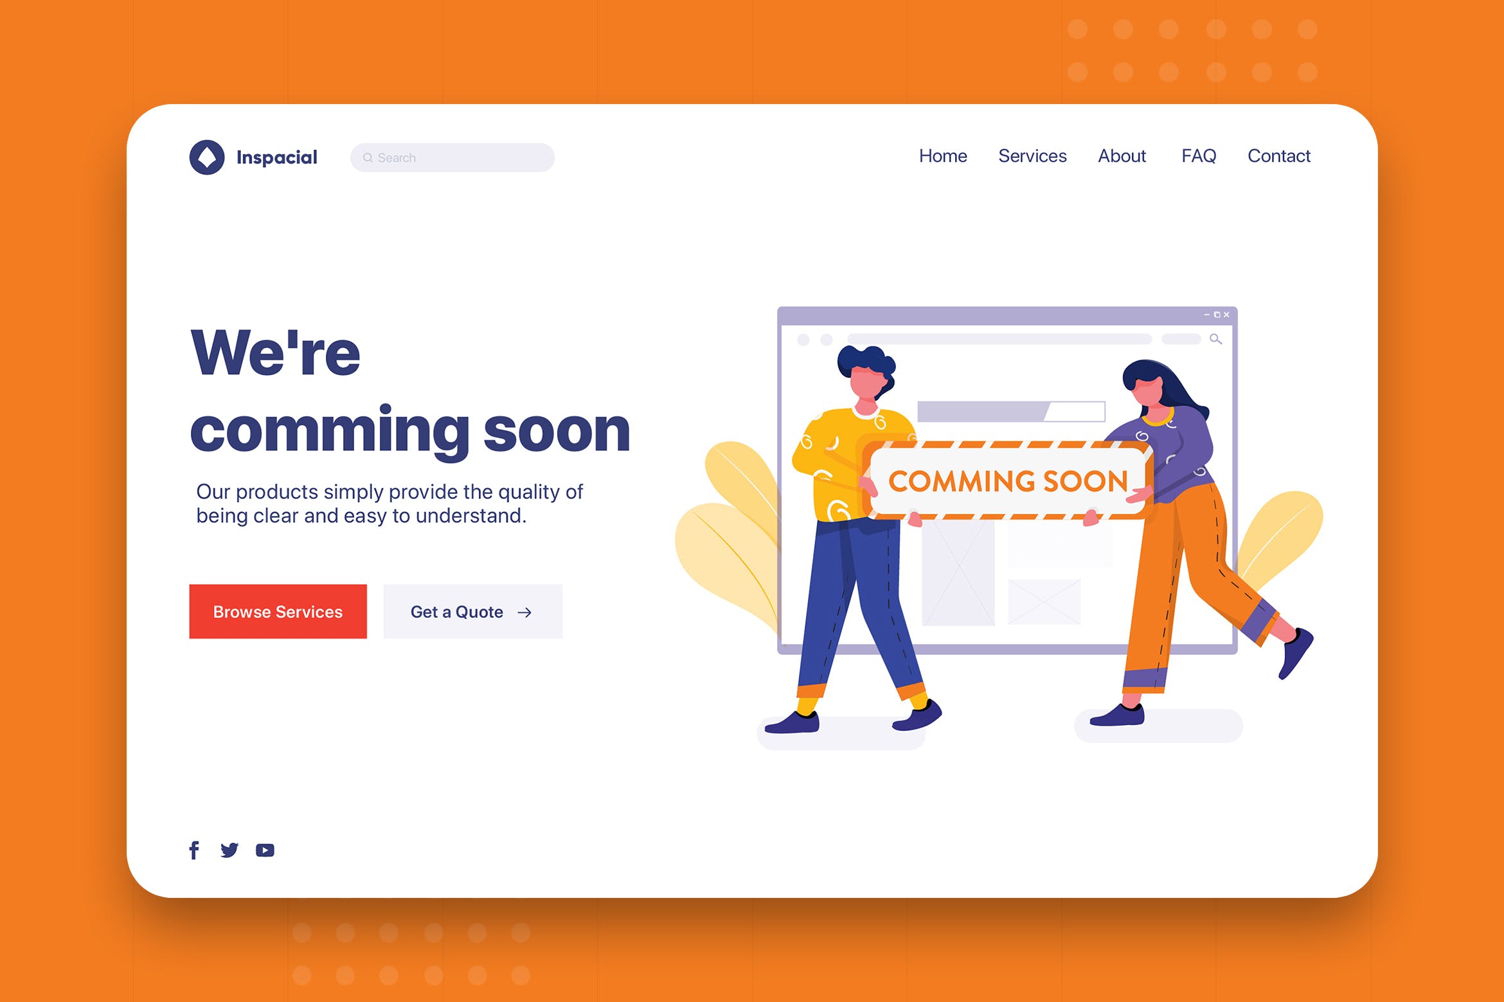Open Facebook social icon link
Viewport: 1504px width, 1002px height.
[192, 850]
